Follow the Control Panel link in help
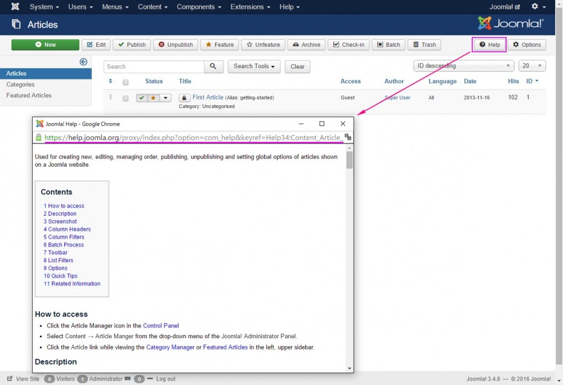 pos(160,325)
